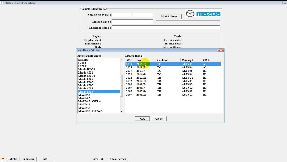The image size is (287, 162).
Task: Open the Submenu button
Action: [28, 159]
